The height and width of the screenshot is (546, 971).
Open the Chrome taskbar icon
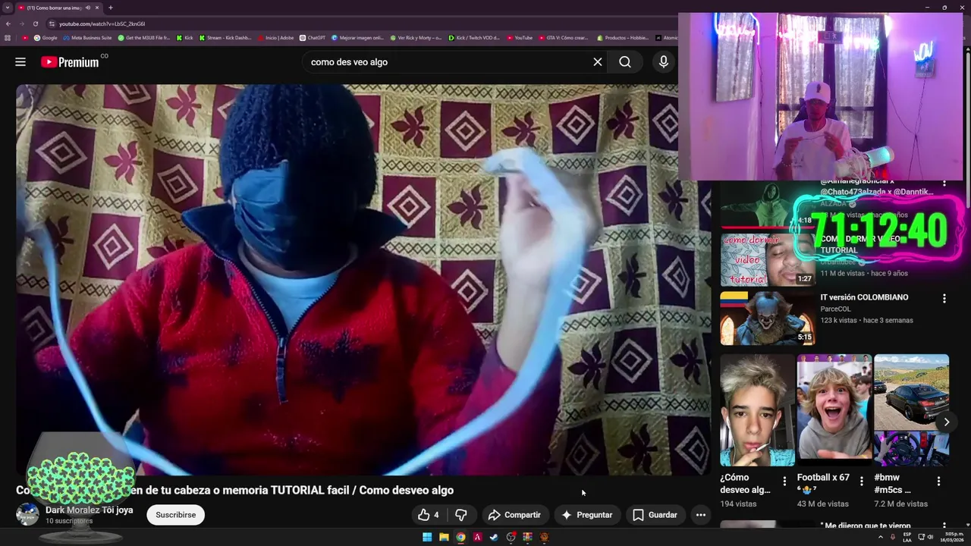460,537
